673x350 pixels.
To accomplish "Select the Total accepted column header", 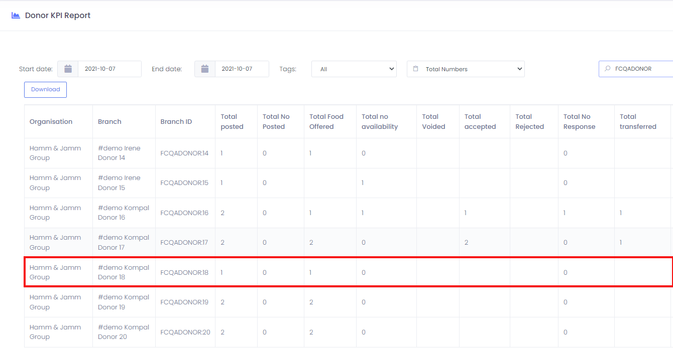I will point(480,122).
